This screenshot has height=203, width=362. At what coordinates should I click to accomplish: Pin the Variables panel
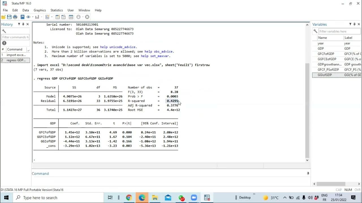[x=354, y=24]
